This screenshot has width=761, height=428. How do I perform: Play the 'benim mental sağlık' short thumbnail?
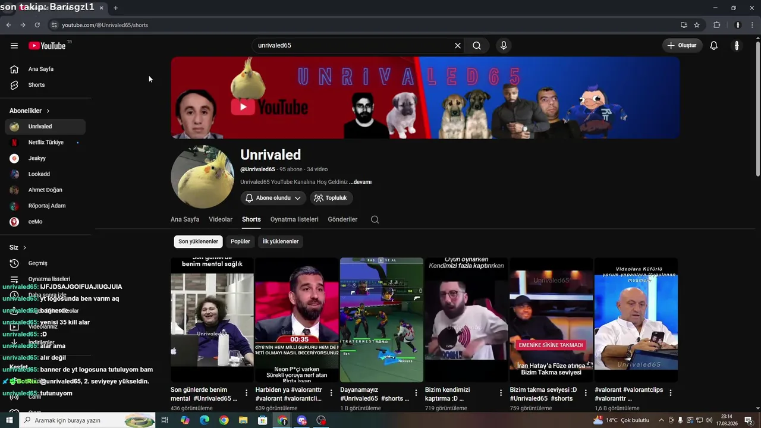(212, 320)
